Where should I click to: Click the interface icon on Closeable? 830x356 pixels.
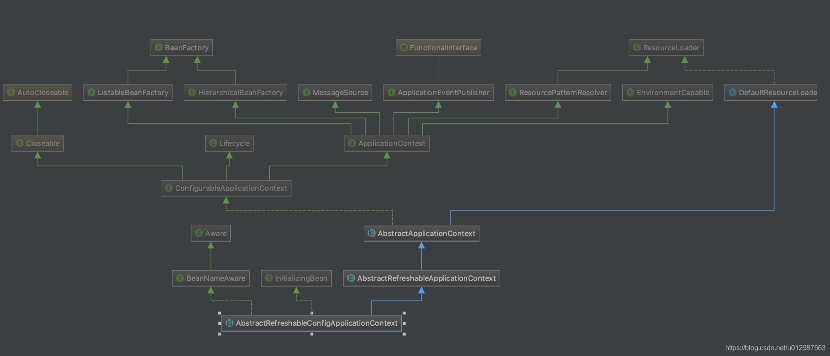pos(20,143)
